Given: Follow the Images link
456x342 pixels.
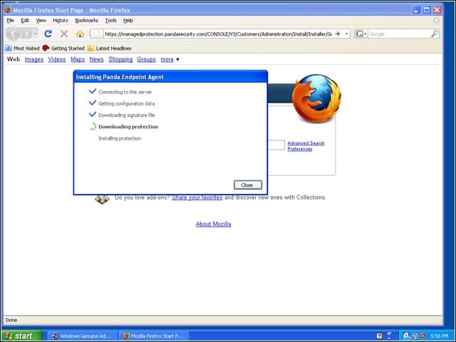Looking at the screenshot, I should (33, 59).
